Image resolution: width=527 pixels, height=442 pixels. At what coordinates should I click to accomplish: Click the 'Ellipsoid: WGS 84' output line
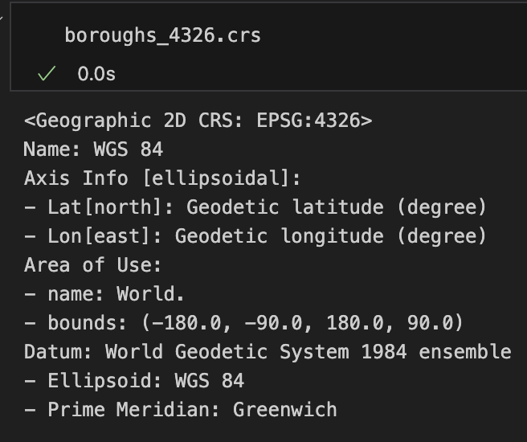pyautogui.click(x=133, y=381)
